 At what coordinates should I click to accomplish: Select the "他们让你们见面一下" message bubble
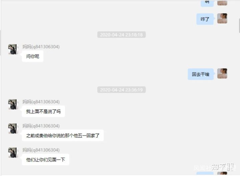click(x=45, y=160)
